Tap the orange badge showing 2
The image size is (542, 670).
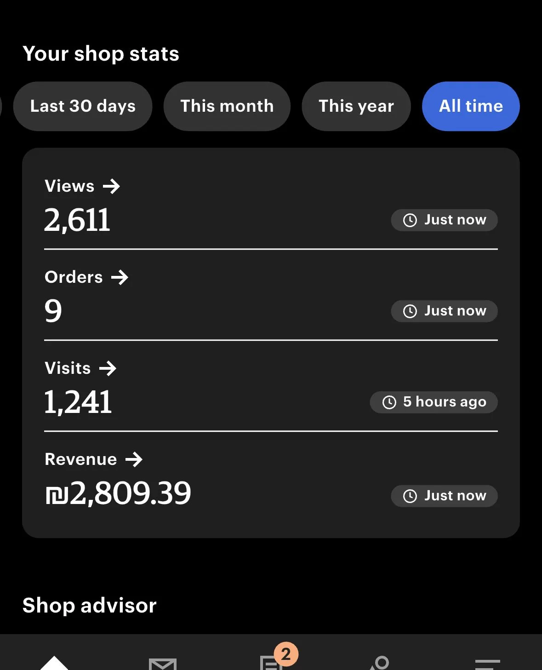(286, 653)
